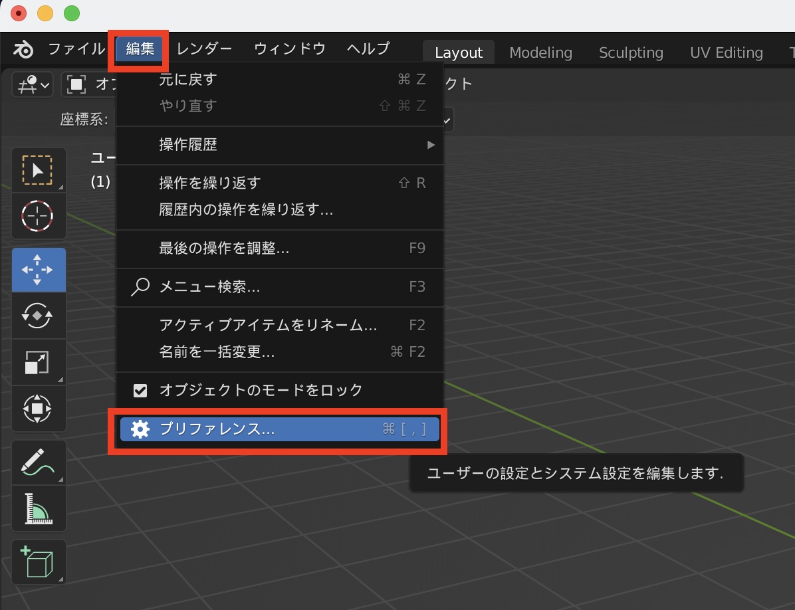The height and width of the screenshot is (610, 795).
Task: Open the レンダー menu
Action: [x=204, y=48]
